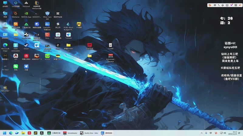Open the Windows Start menu
This screenshot has width=243, height=136.
5,133
